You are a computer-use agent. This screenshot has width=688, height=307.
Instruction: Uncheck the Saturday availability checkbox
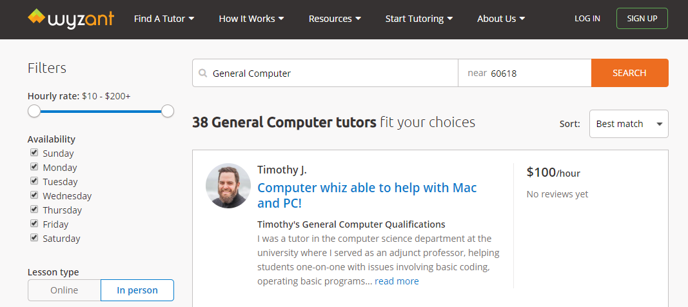pyautogui.click(x=34, y=238)
